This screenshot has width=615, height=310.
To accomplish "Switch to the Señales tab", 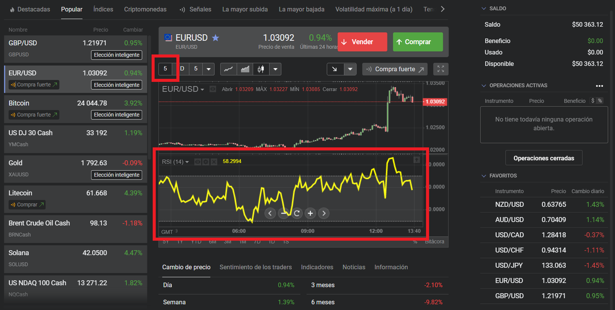I will pyautogui.click(x=195, y=9).
